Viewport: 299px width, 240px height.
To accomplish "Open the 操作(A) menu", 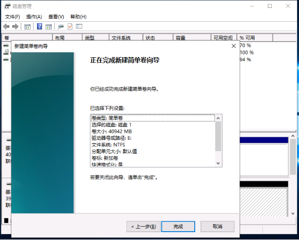I will 34,17.
